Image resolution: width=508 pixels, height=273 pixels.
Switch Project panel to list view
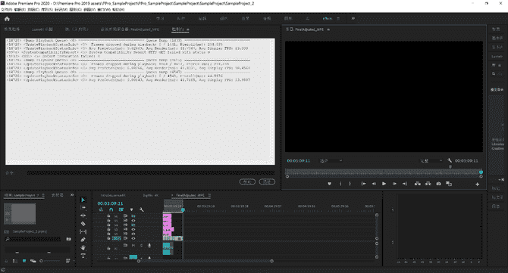coord(15,261)
